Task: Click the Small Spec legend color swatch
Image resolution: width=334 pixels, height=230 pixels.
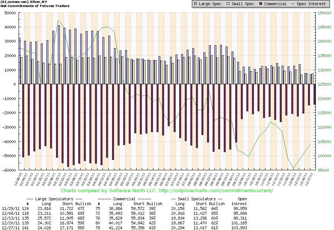Action: pos(228,4)
